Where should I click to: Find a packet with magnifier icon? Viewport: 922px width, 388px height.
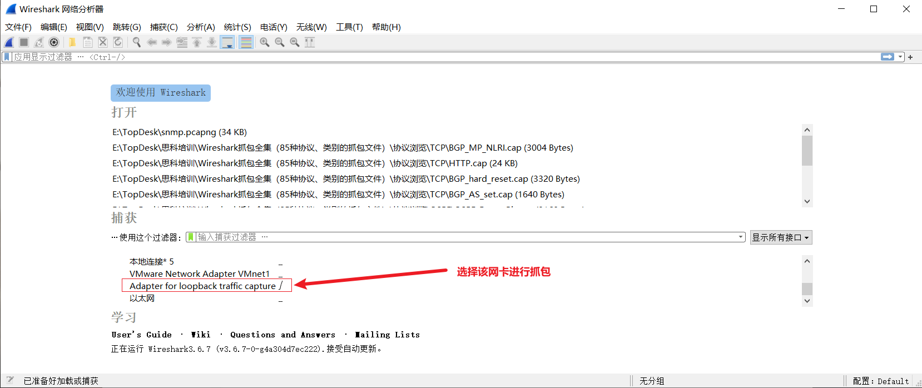pos(137,42)
